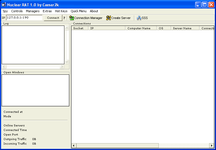216x150 pixels.
Task: Show the Quick Menu dropdown
Action: pos(79,11)
